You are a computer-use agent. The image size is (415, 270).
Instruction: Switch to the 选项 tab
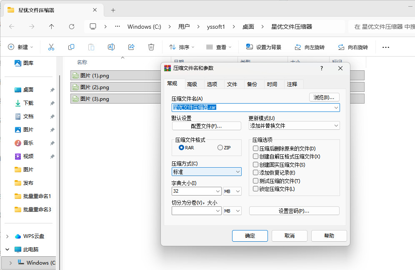pos(212,84)
